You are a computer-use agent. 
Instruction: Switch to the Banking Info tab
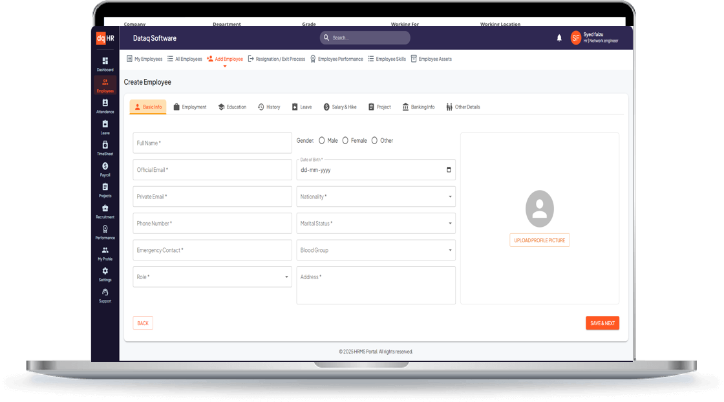418,107
